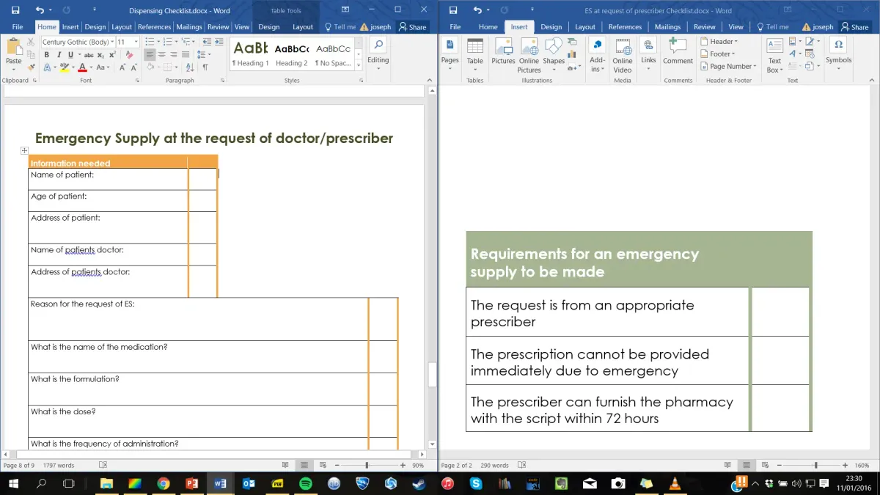
Task: Click the Paste button in Dispensing Checklist window
Action: pos(13,53)
